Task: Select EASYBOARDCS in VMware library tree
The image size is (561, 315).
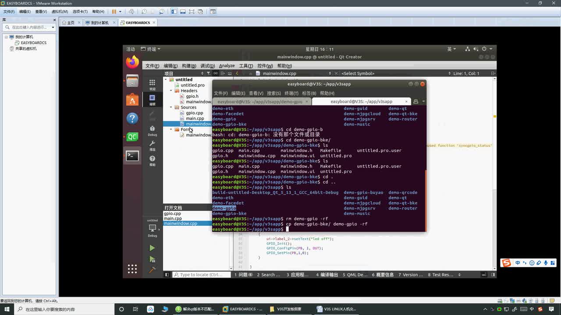Action: pos(34,43)
